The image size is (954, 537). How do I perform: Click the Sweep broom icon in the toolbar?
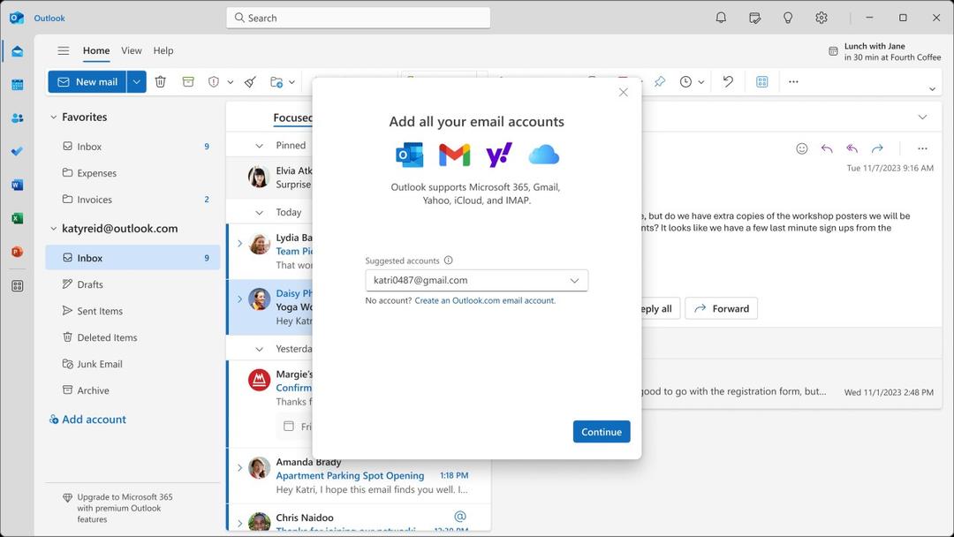[x=249, y=81]
